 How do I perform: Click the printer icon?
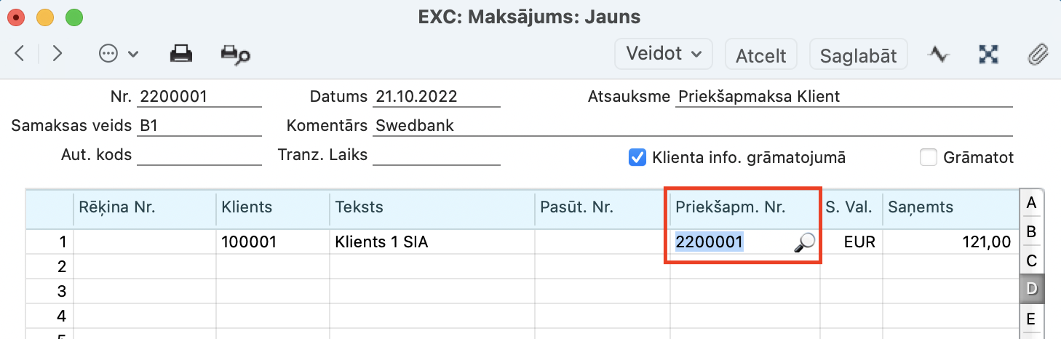[180, 54]
